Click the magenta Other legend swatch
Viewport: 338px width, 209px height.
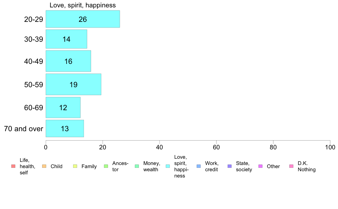pyautogui.click(x=260, y=166)
